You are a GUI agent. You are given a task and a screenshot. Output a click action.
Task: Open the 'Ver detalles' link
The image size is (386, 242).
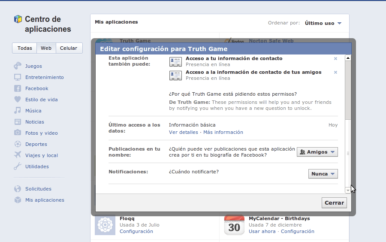pyautogui.click(x=183, y=132)
